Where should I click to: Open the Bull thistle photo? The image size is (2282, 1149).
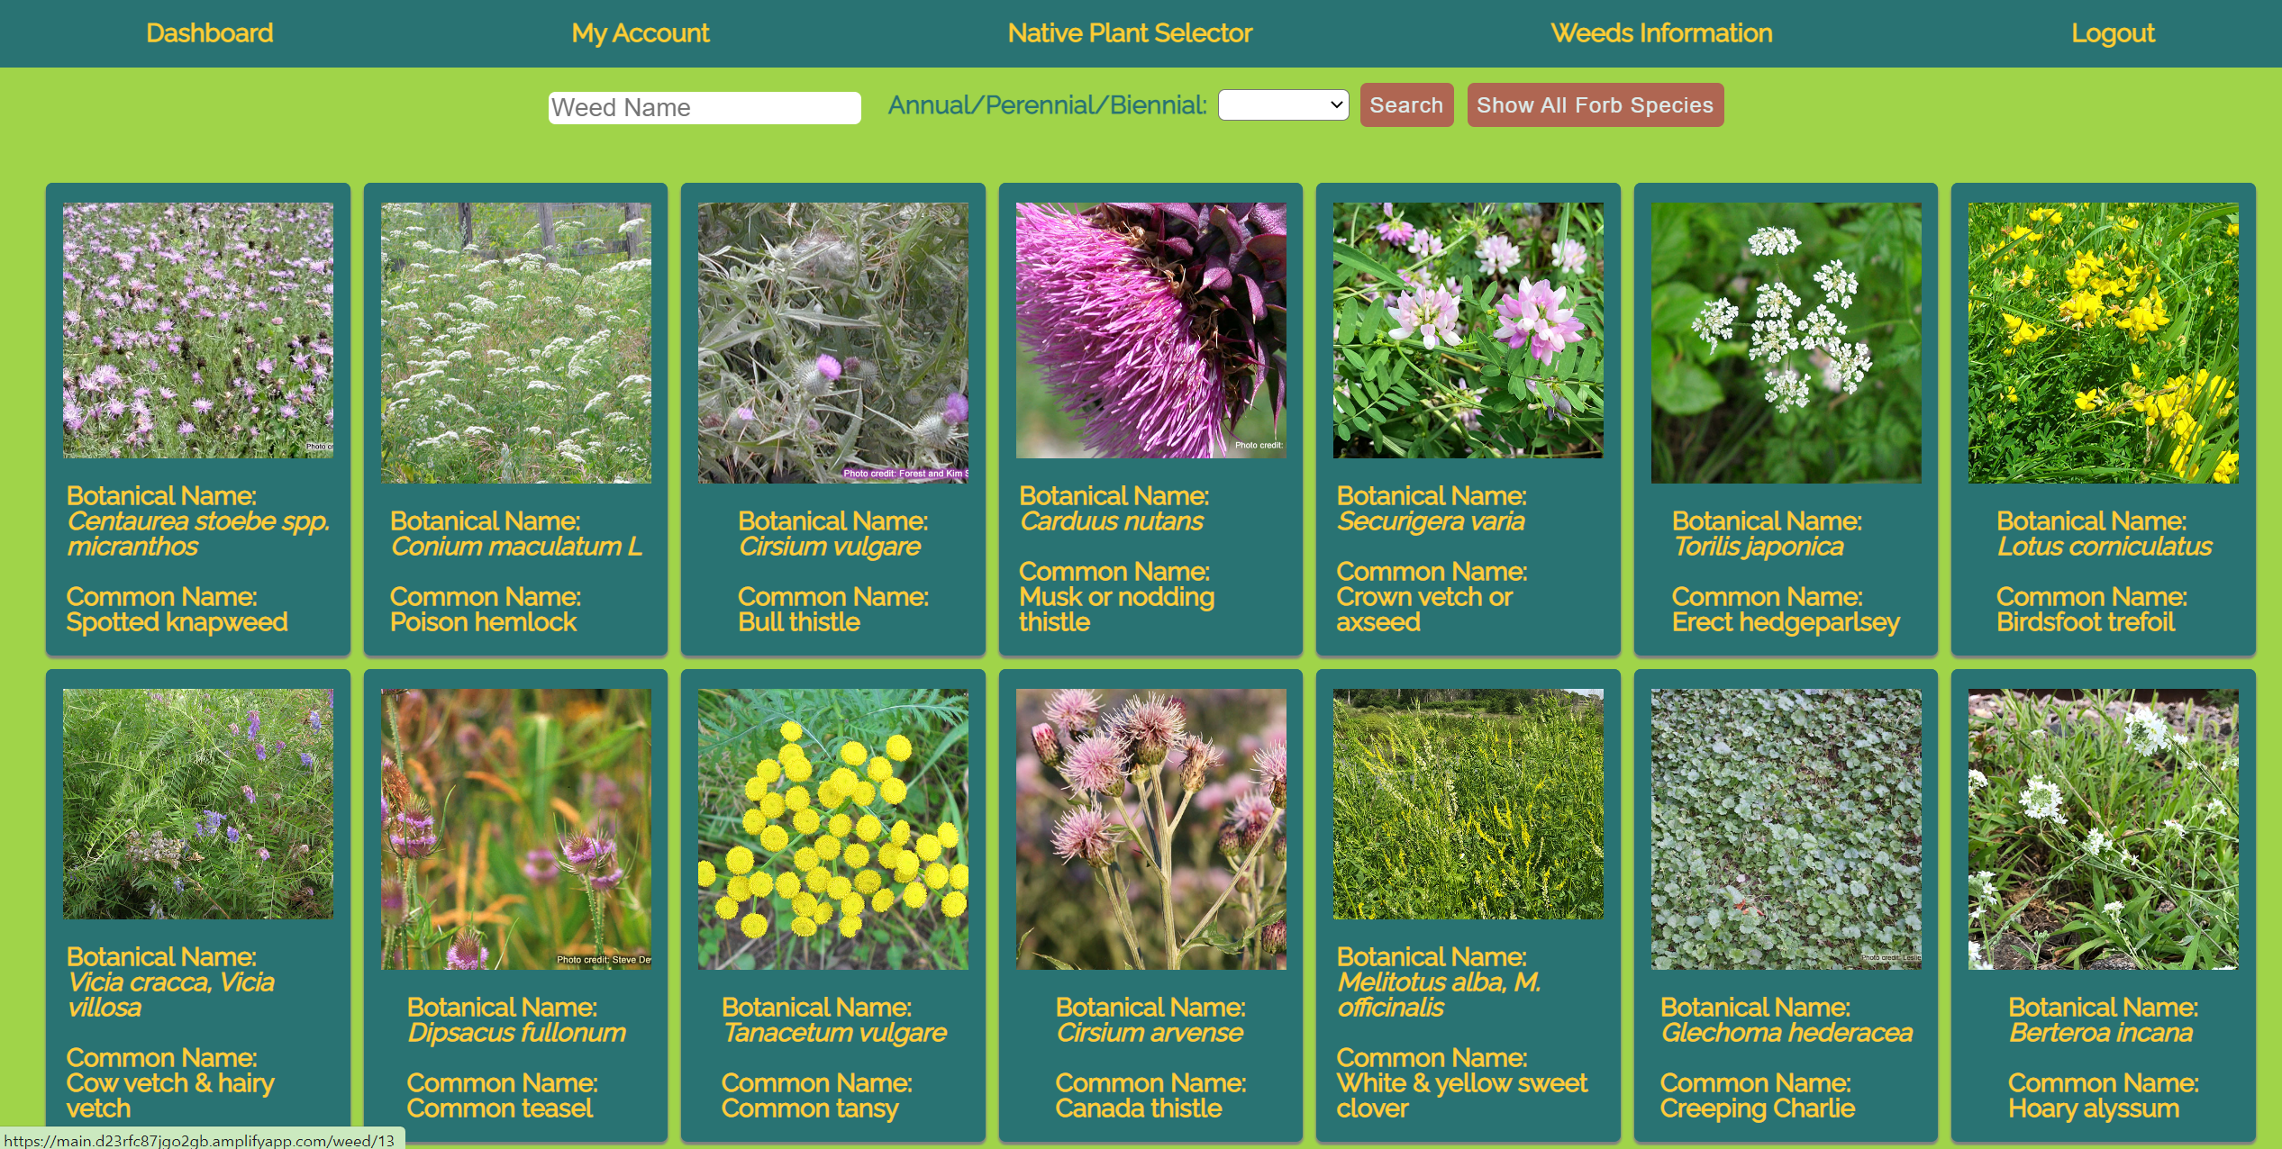click(x=833, y=343)
